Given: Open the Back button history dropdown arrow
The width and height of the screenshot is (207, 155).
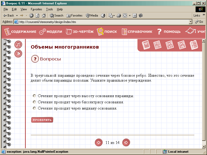Looking at the screenshot, I should 17,16.
